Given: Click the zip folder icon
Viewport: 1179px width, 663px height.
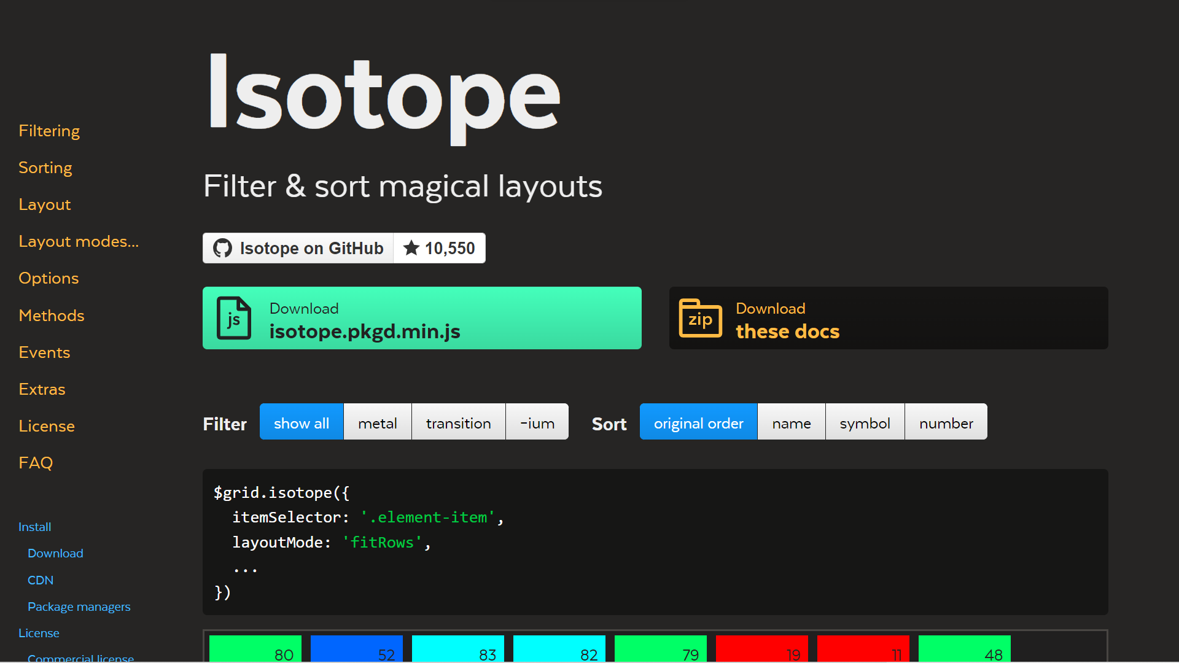Looking at the screenshot, I should (700, 318).
